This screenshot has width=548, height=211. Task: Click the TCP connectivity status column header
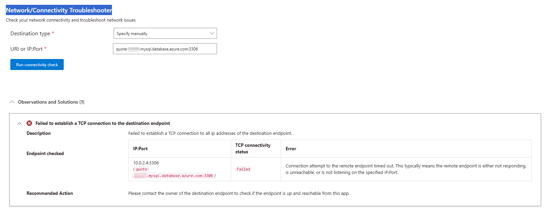[253, 149]
